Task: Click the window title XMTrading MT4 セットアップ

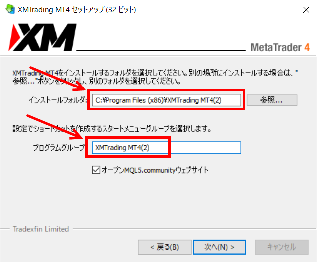Action: [77, 10]
